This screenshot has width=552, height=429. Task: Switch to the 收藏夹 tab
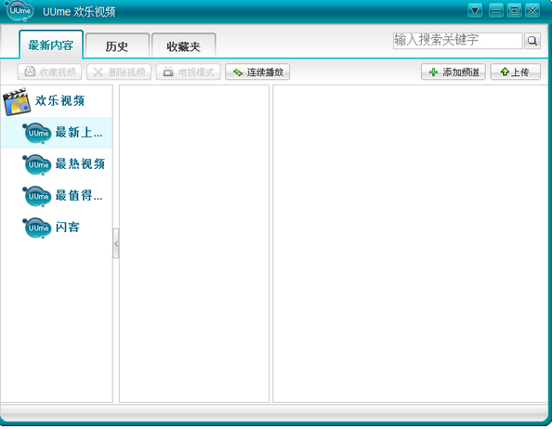(183, 46)
